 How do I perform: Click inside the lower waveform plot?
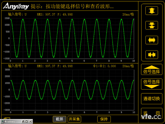point(72,90)
